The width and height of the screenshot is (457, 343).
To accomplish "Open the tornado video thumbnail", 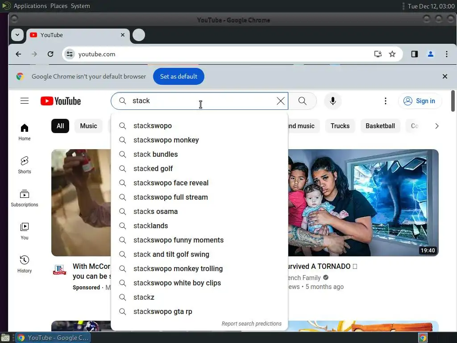I will click(363, 203).
